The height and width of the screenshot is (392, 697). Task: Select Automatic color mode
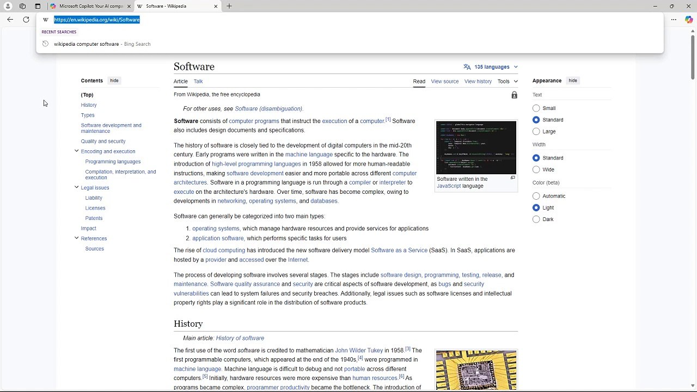[536, 196]
